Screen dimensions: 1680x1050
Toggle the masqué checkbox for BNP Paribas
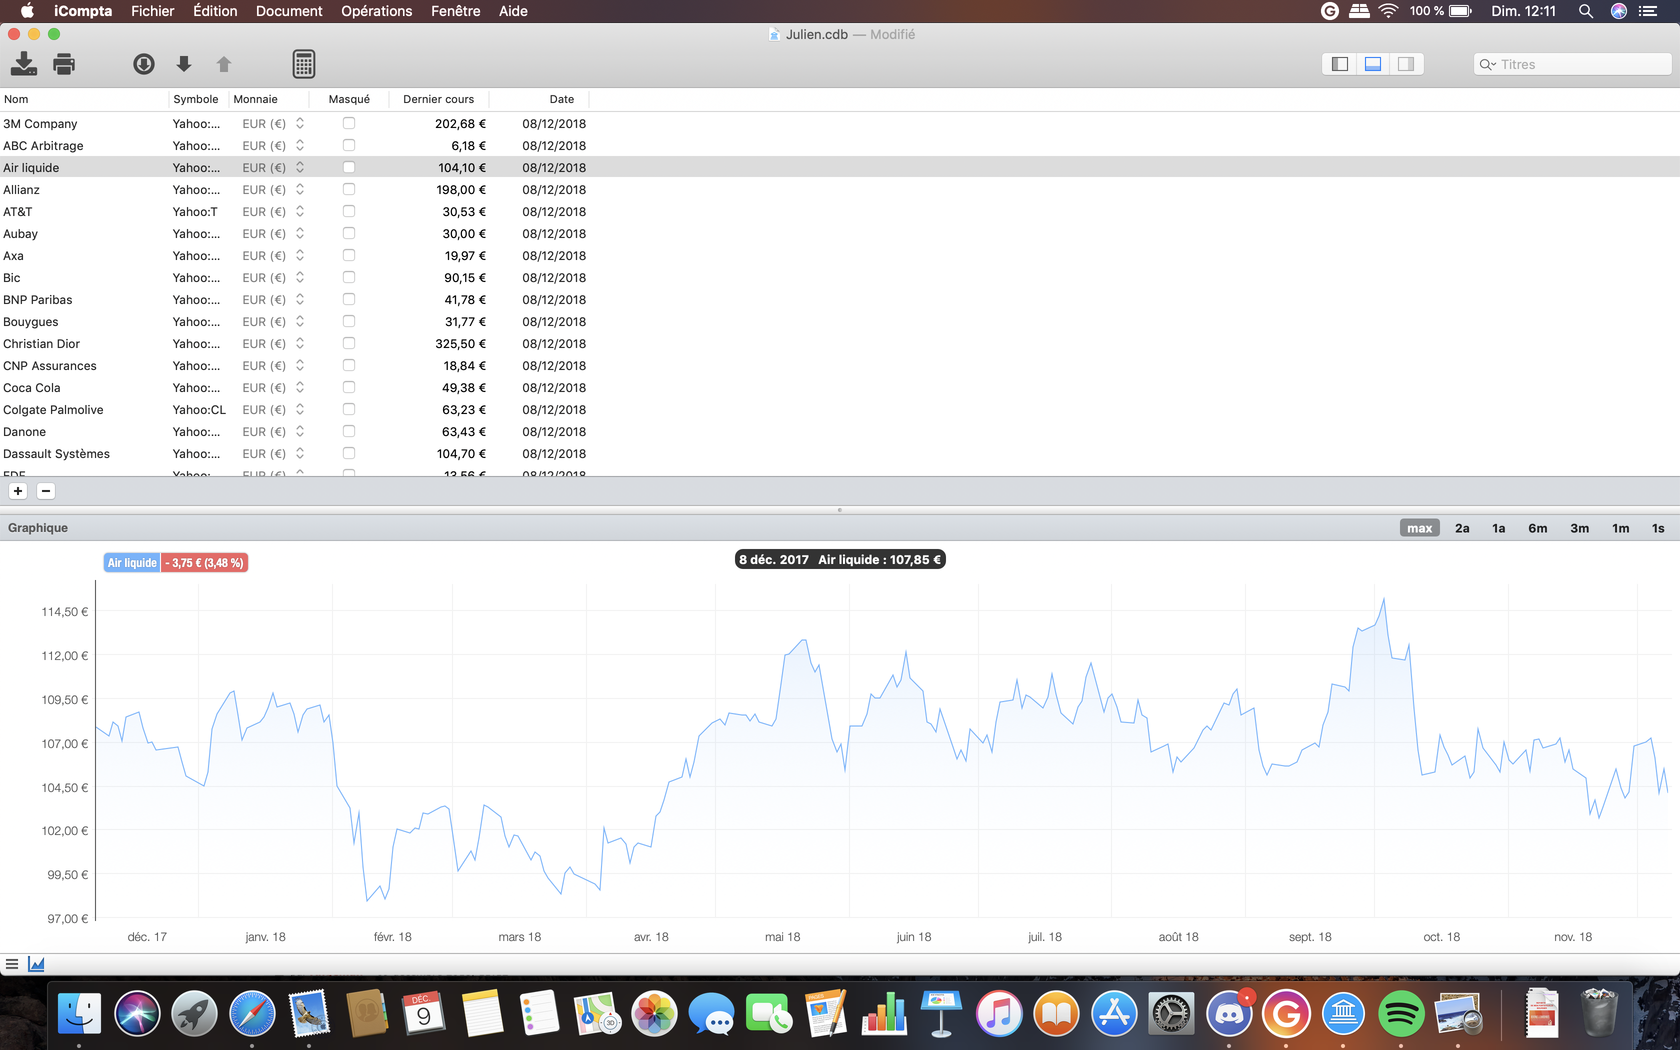click(348, 299)
